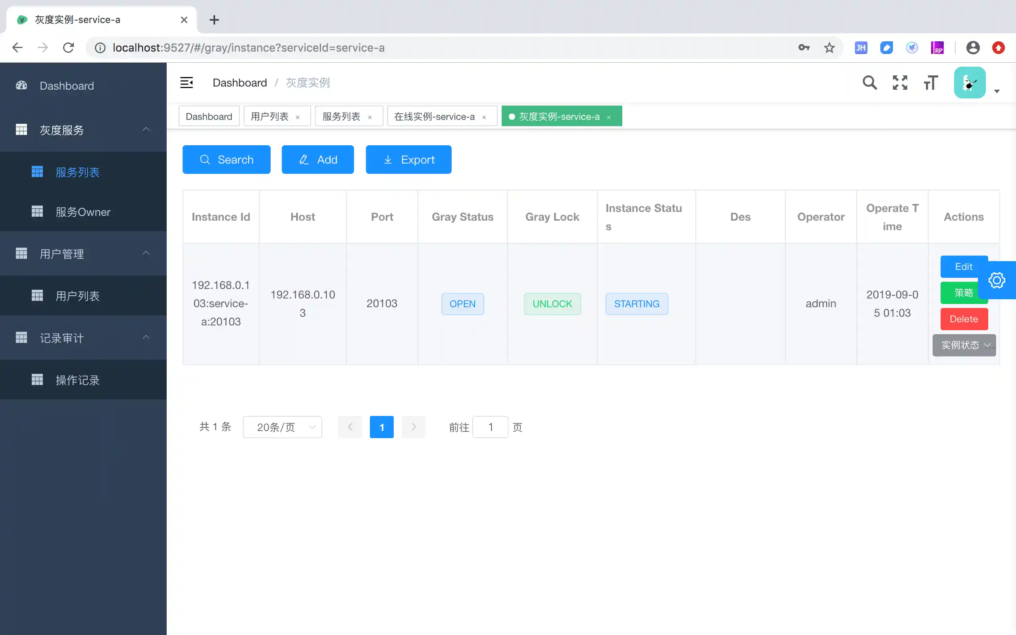The width and height of the screenshot is (1016, 635).
Task: Toggle fullscreen with the expand icon
Action: pos(900,82)
